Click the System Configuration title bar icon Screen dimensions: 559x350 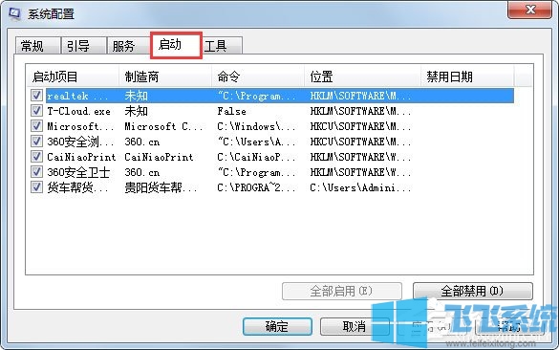(x=14, y=14)
